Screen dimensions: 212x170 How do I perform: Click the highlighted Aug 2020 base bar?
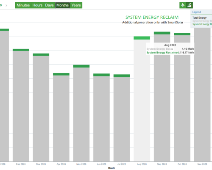pyautogui.click(x=142, y=100)
